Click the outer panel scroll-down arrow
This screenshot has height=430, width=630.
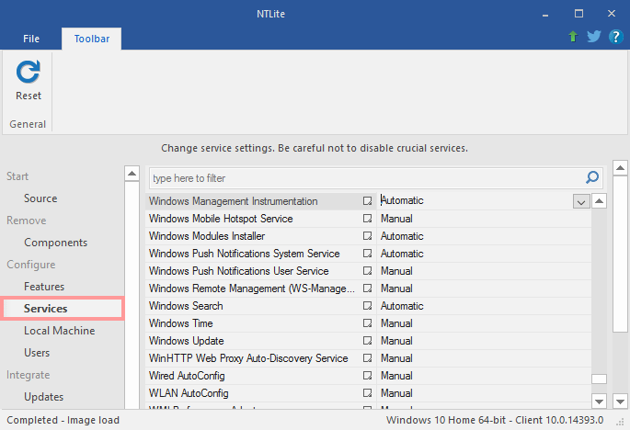tap(621, 401)
